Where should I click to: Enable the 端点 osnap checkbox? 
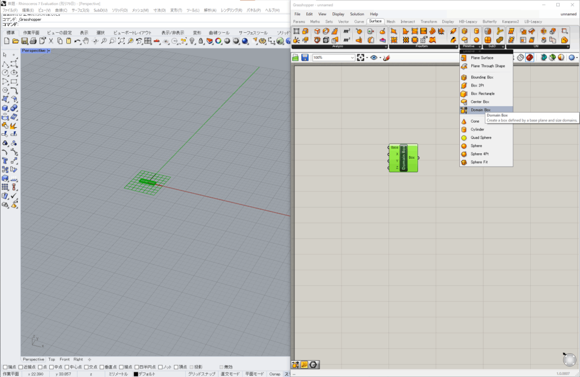[5, 367]
